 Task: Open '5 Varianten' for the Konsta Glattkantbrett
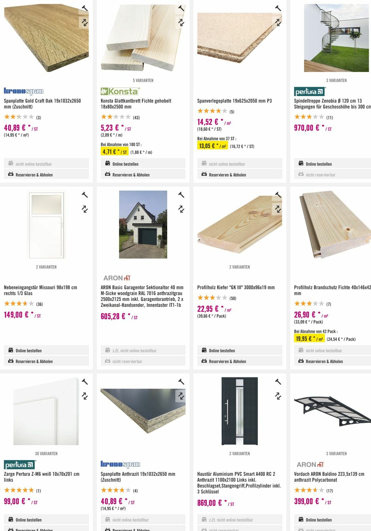click(143, 80)
